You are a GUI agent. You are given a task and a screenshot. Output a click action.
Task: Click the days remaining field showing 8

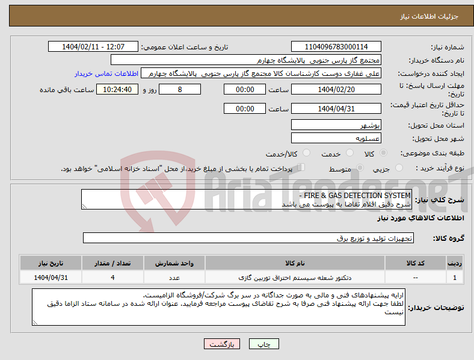pos(180,89)
